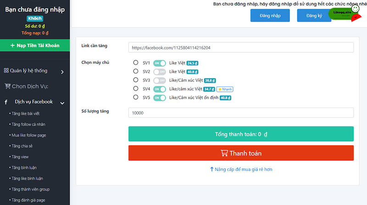
Task: Open Tăng view
Action: (x=20, y=157)
